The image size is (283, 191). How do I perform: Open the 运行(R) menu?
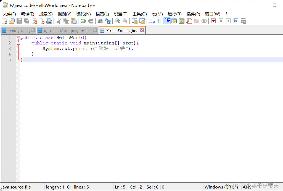point(174,14)
